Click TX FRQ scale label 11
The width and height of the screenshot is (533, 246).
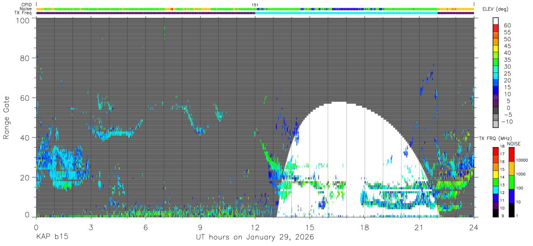click(x=502, y=200)
